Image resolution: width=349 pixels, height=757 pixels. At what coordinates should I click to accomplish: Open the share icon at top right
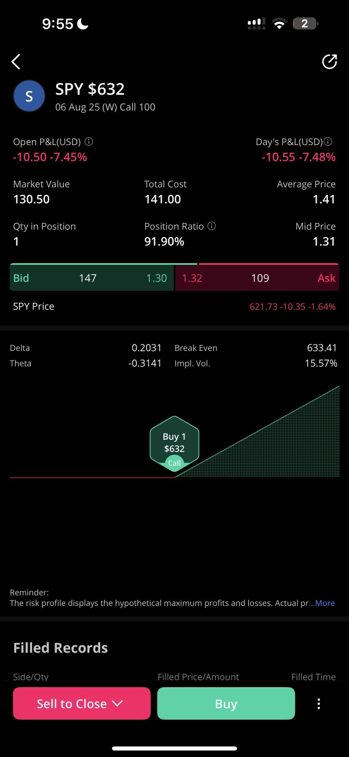point(330,62)
